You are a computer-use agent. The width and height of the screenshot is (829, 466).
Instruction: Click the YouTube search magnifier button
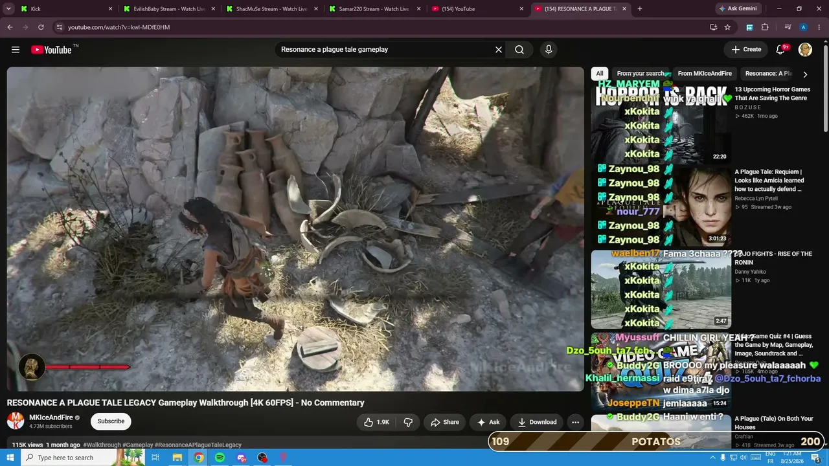(519, 50)
